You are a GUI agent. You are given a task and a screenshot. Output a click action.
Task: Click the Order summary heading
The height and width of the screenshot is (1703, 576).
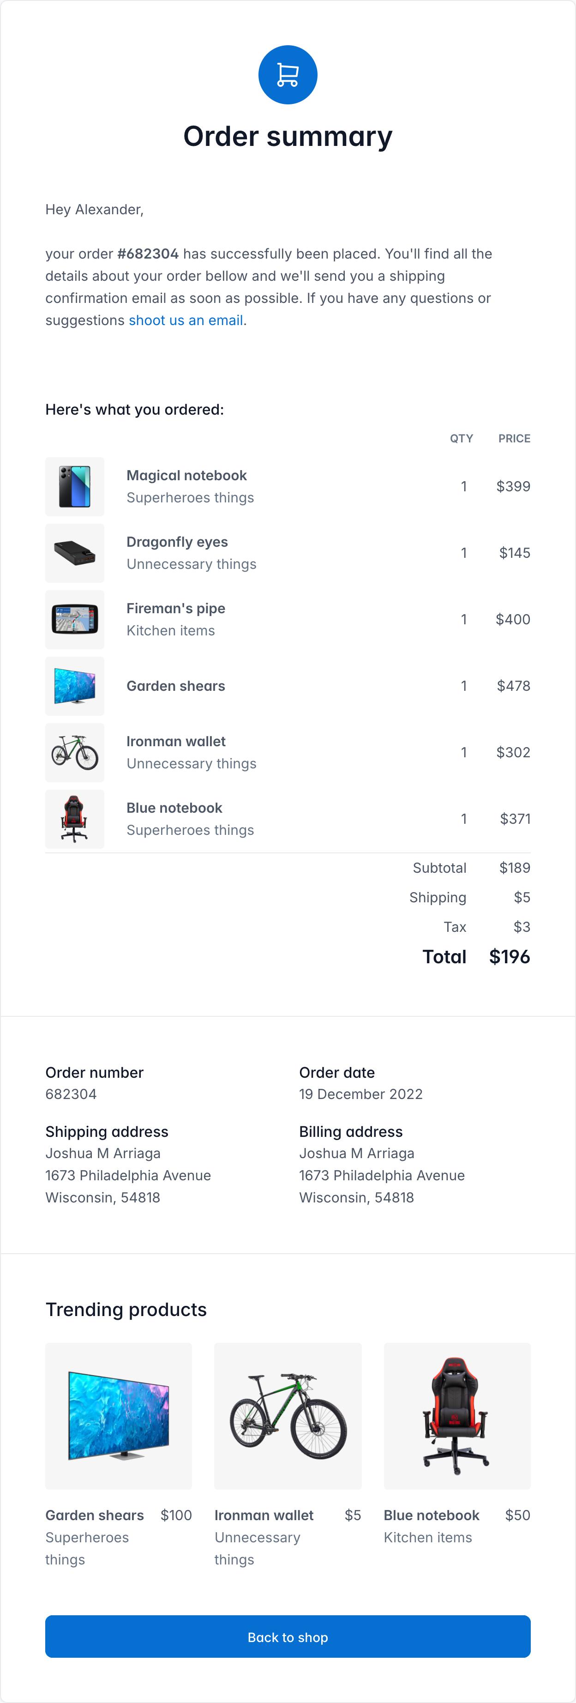coord(288,137)
